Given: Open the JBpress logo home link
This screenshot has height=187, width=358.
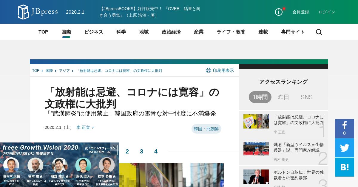Looking at the screenshot, I should tap(38, 12).
